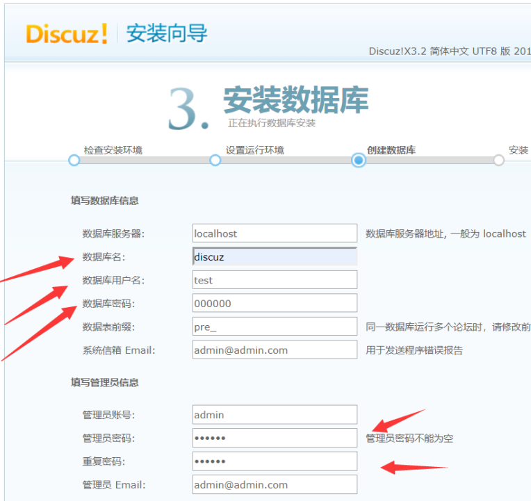Click the Discuz!X3.2 version text

450,51
